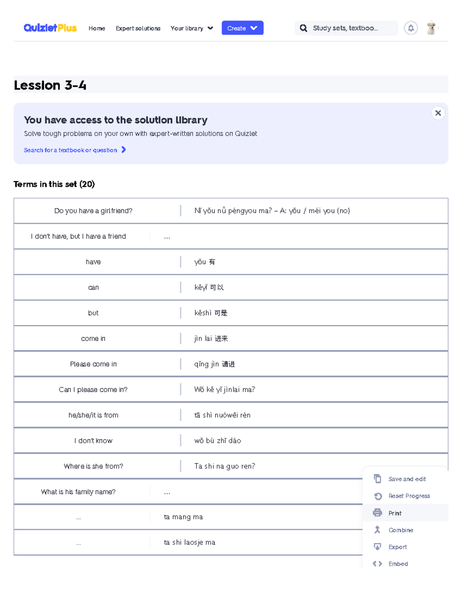462x598 pixels.
Task: Open the search with the magnifier icon
Action: [303, 28]
